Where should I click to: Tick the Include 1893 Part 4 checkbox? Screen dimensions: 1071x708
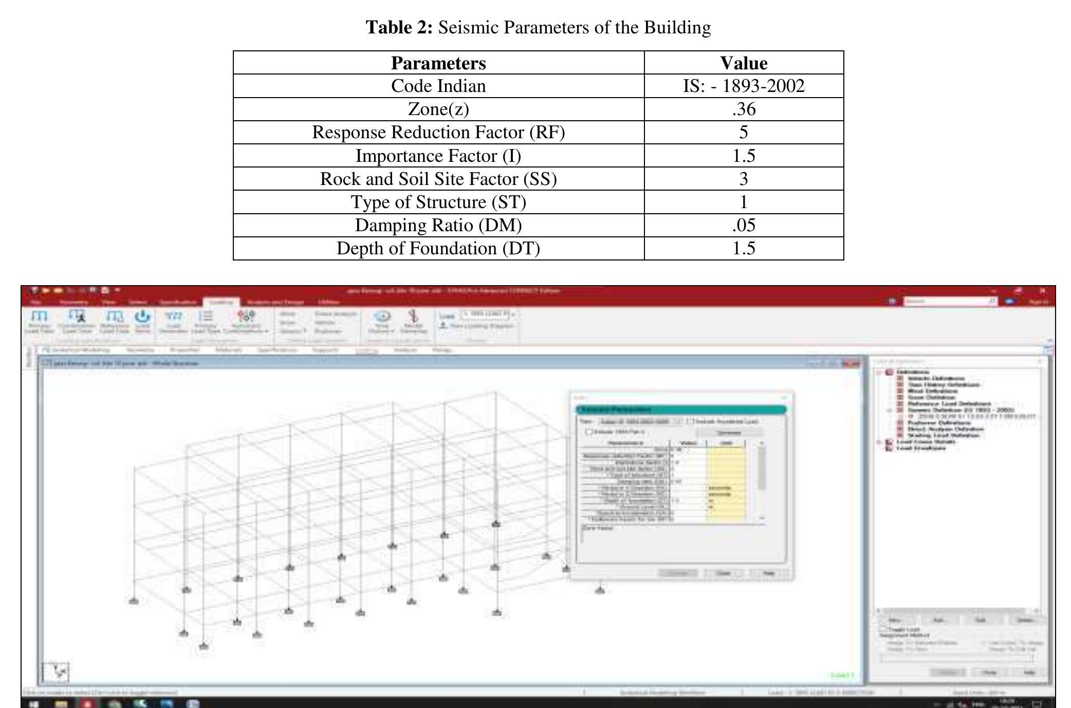pyautogui.click(x=589, y=432)
